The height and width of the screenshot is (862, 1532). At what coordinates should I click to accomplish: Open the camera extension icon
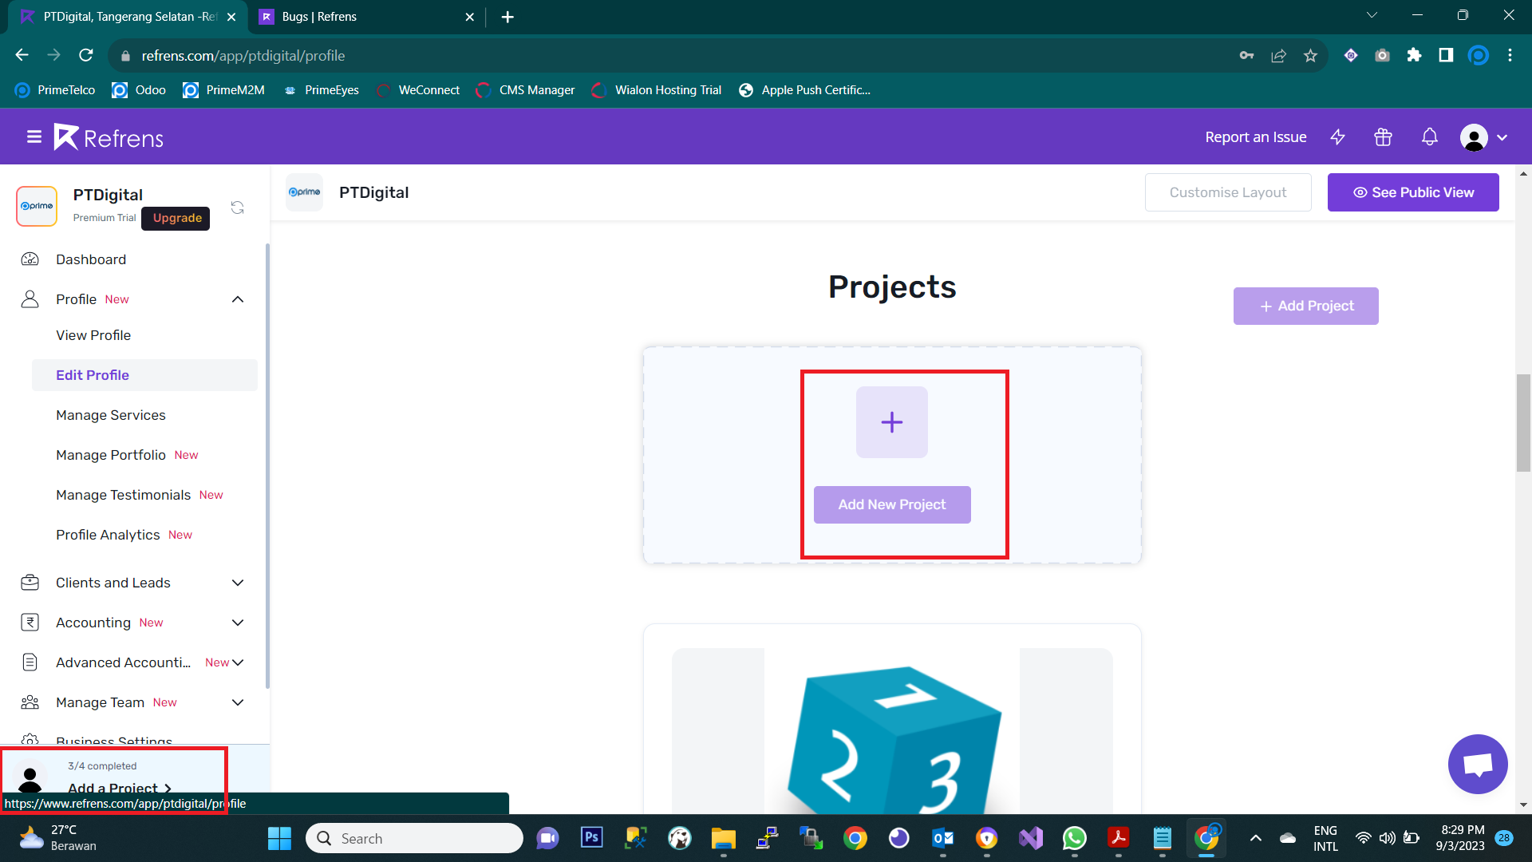[1382, 55]
